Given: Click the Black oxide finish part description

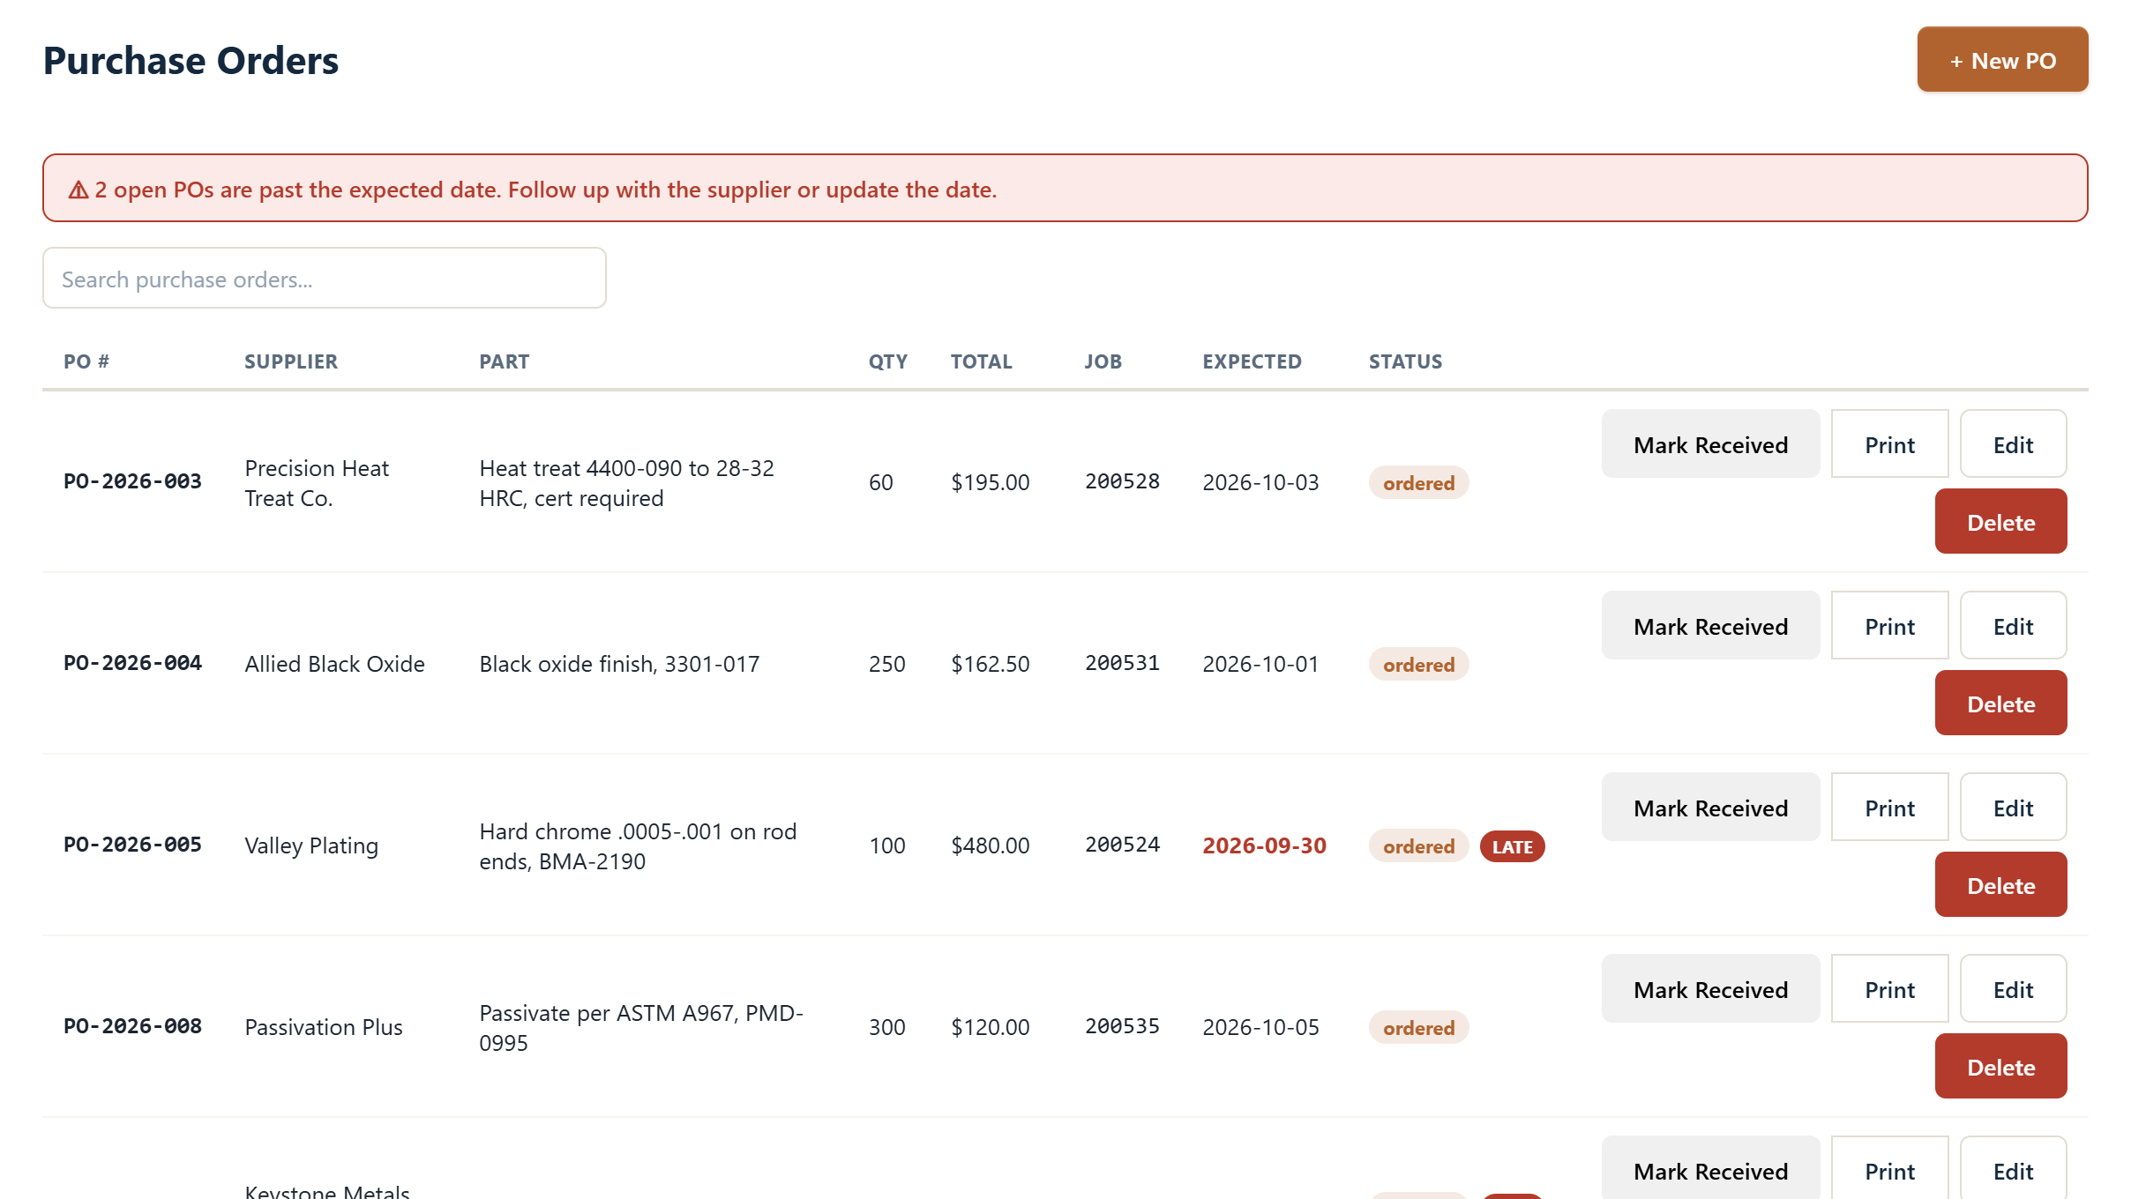Looking at the screenshot, I should (x=619, y=664).
